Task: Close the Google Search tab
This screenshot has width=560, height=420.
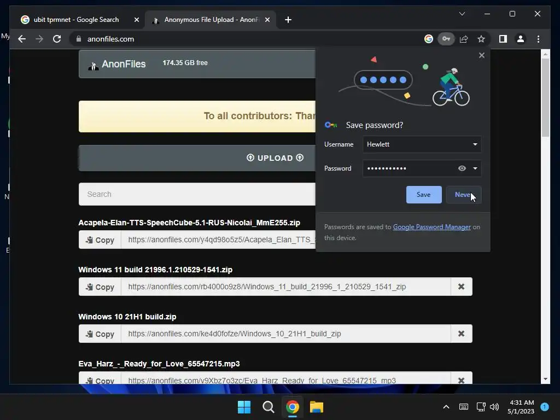Action: tap(136, 20)
